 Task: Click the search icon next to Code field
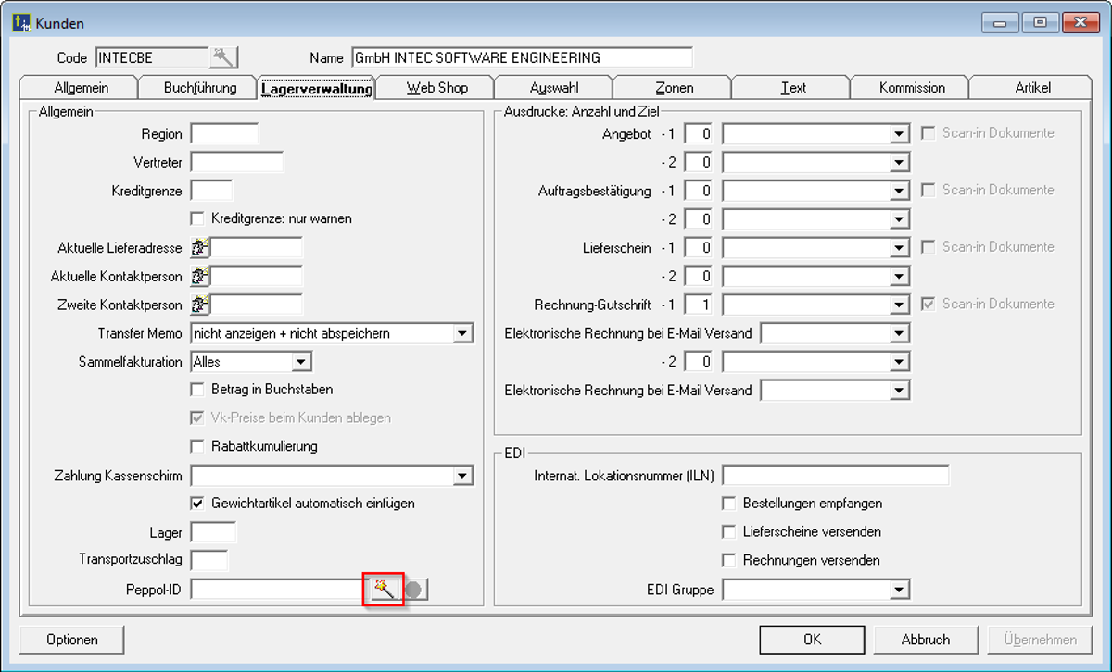point(222,57)
